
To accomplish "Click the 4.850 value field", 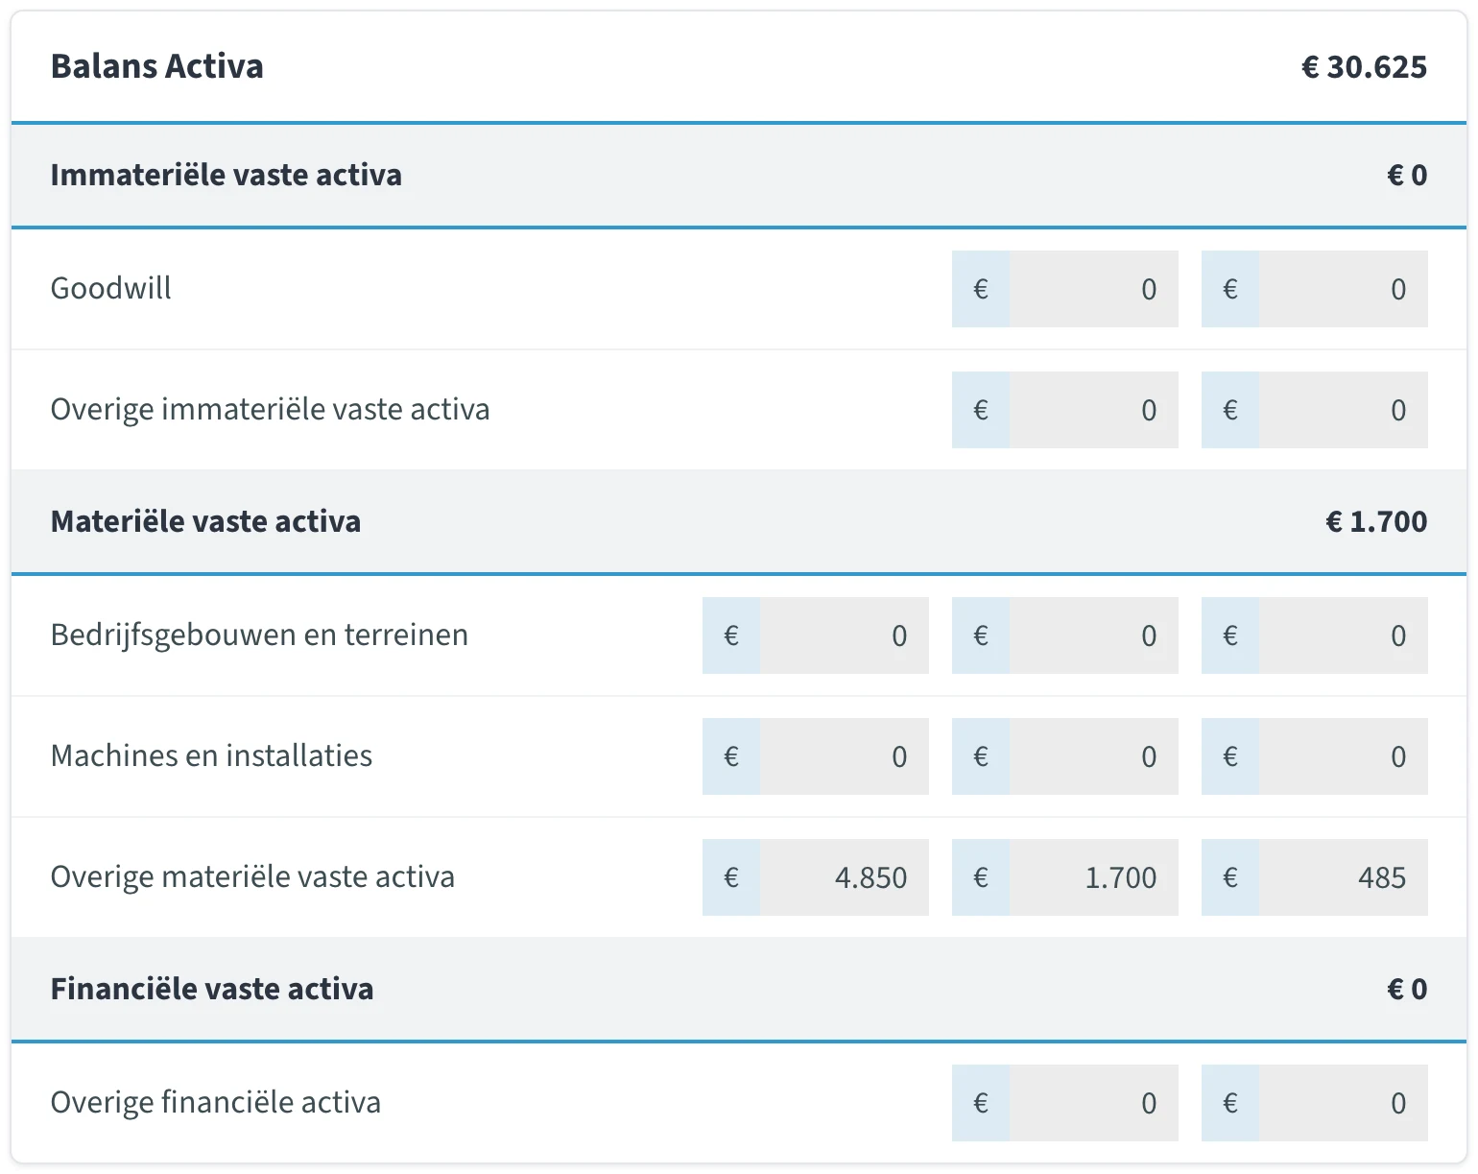I will coord(844,877).
